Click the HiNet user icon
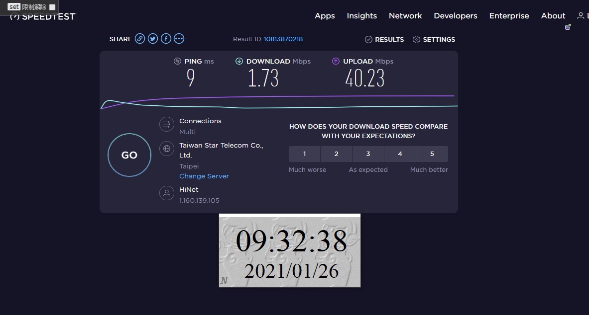The width and height of the screenshot is (589, 315). [167, 193]
